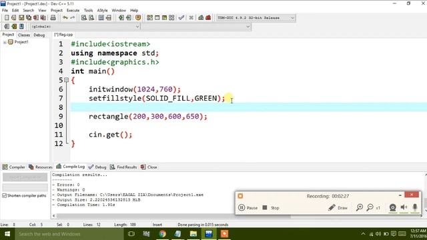The width and height of the screenshot is (427, 240).
Task: Click the rectangle(200,300,600,650) code line
Action: click(x=148, y=117)
